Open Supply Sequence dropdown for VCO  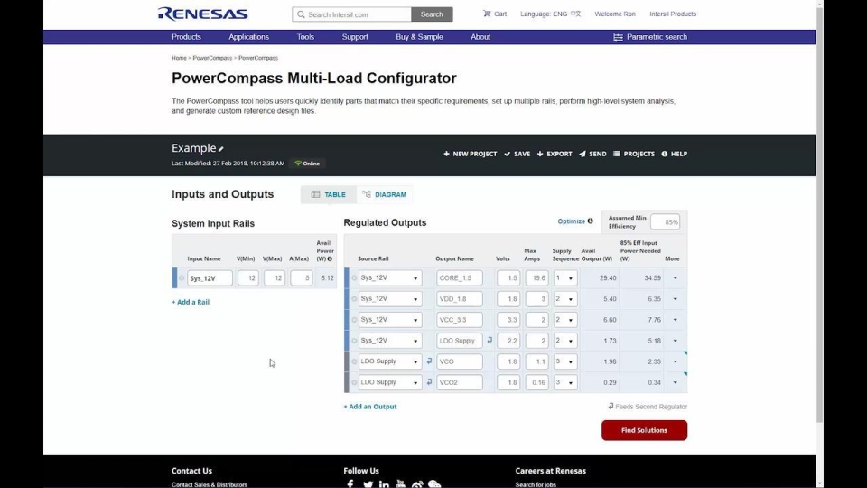[565, 361]
